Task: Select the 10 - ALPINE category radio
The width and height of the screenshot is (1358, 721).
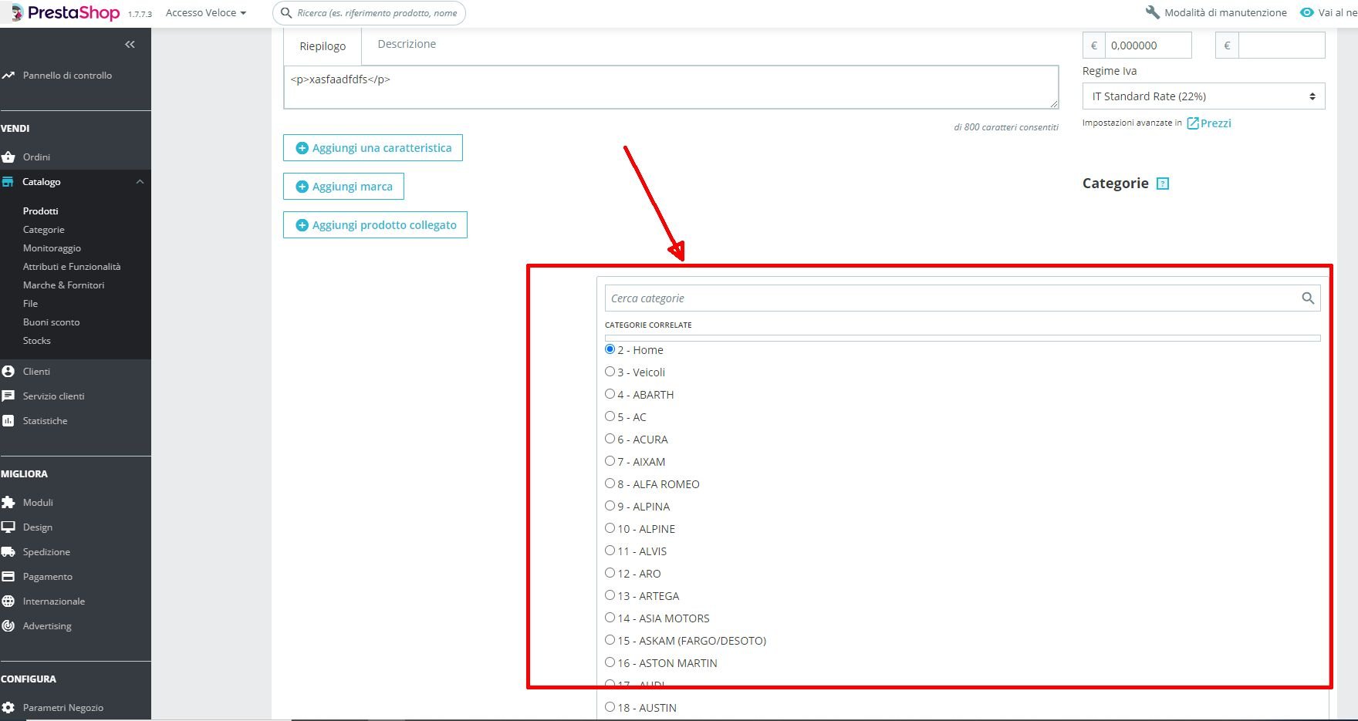Action: coord(610,528)
